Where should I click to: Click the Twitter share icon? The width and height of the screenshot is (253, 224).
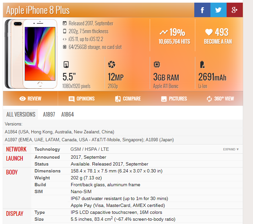[218, 10]
